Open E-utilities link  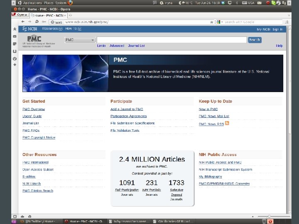click(x=29, y=176)
